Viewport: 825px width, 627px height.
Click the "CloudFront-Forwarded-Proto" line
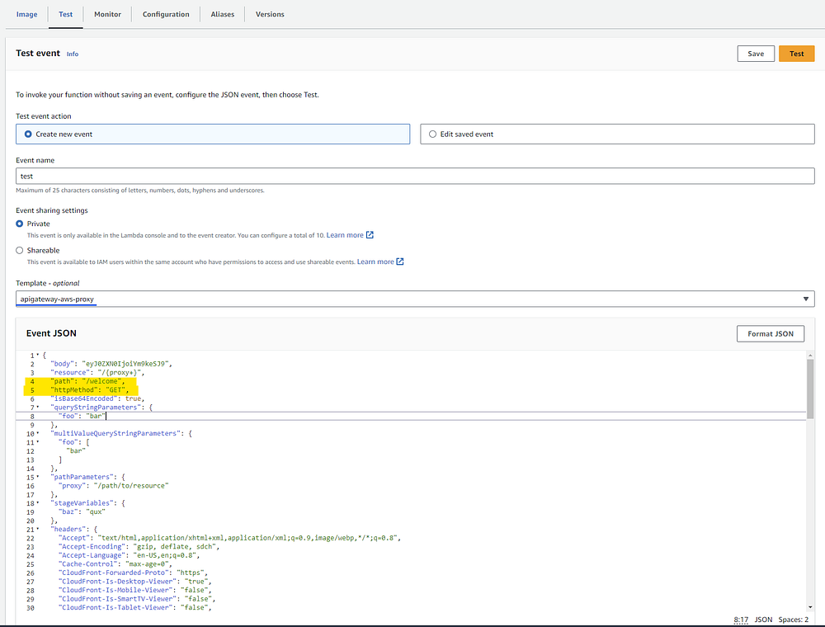click(x=133, y=573)
